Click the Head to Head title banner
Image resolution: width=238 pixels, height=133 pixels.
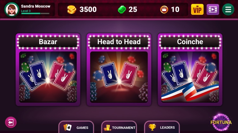point(119,42)
